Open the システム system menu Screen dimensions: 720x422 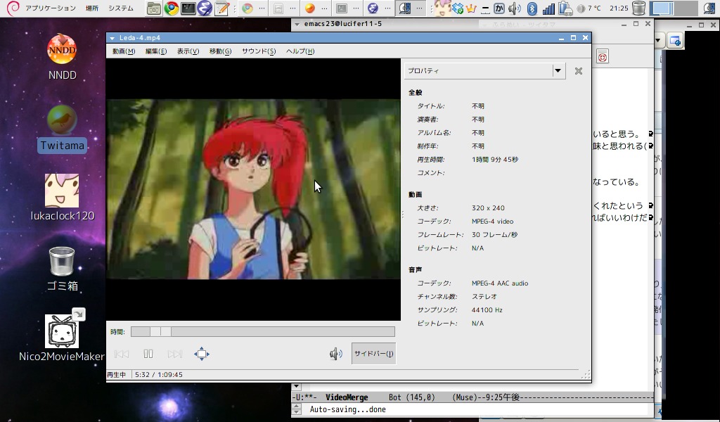coord(121,8)
